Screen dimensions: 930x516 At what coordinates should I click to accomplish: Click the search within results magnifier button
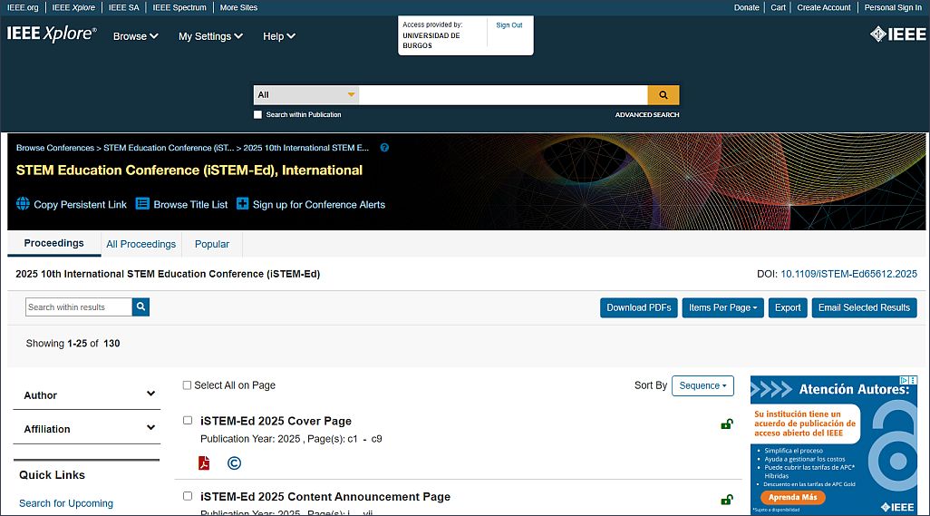pos(140,307)
